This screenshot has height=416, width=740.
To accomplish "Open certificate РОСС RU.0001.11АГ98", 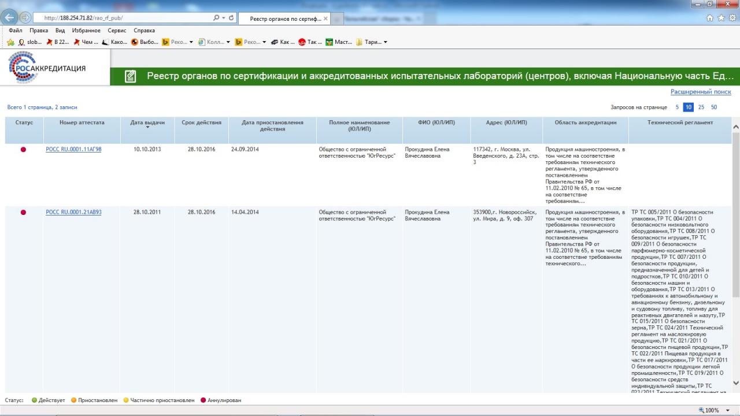I will tap(73, 150).
